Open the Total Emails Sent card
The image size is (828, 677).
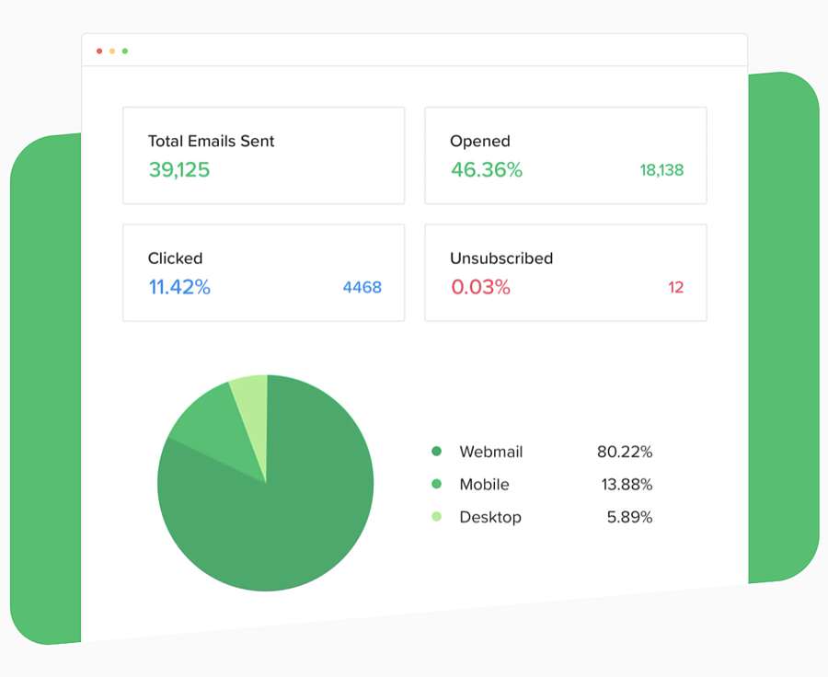(x=263, y=155)
